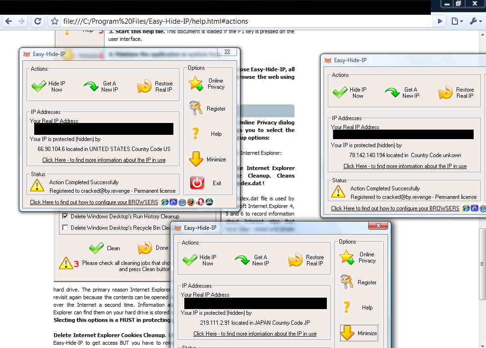Uncheck Delete Windows Desktop's Run History Cleanup
Screen dimensions: 486x348
(x=65, y=216)
